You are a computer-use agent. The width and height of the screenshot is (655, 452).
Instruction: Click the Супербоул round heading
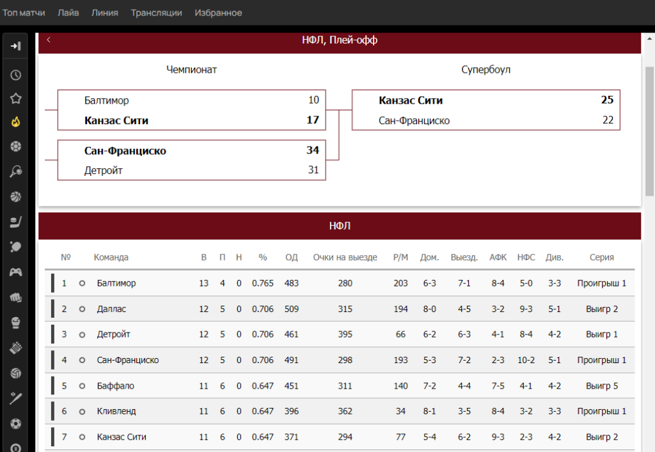pos(486,70)
